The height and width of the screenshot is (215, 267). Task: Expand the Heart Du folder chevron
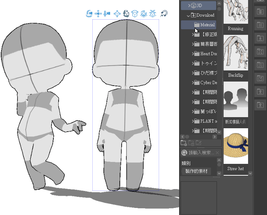193,54
